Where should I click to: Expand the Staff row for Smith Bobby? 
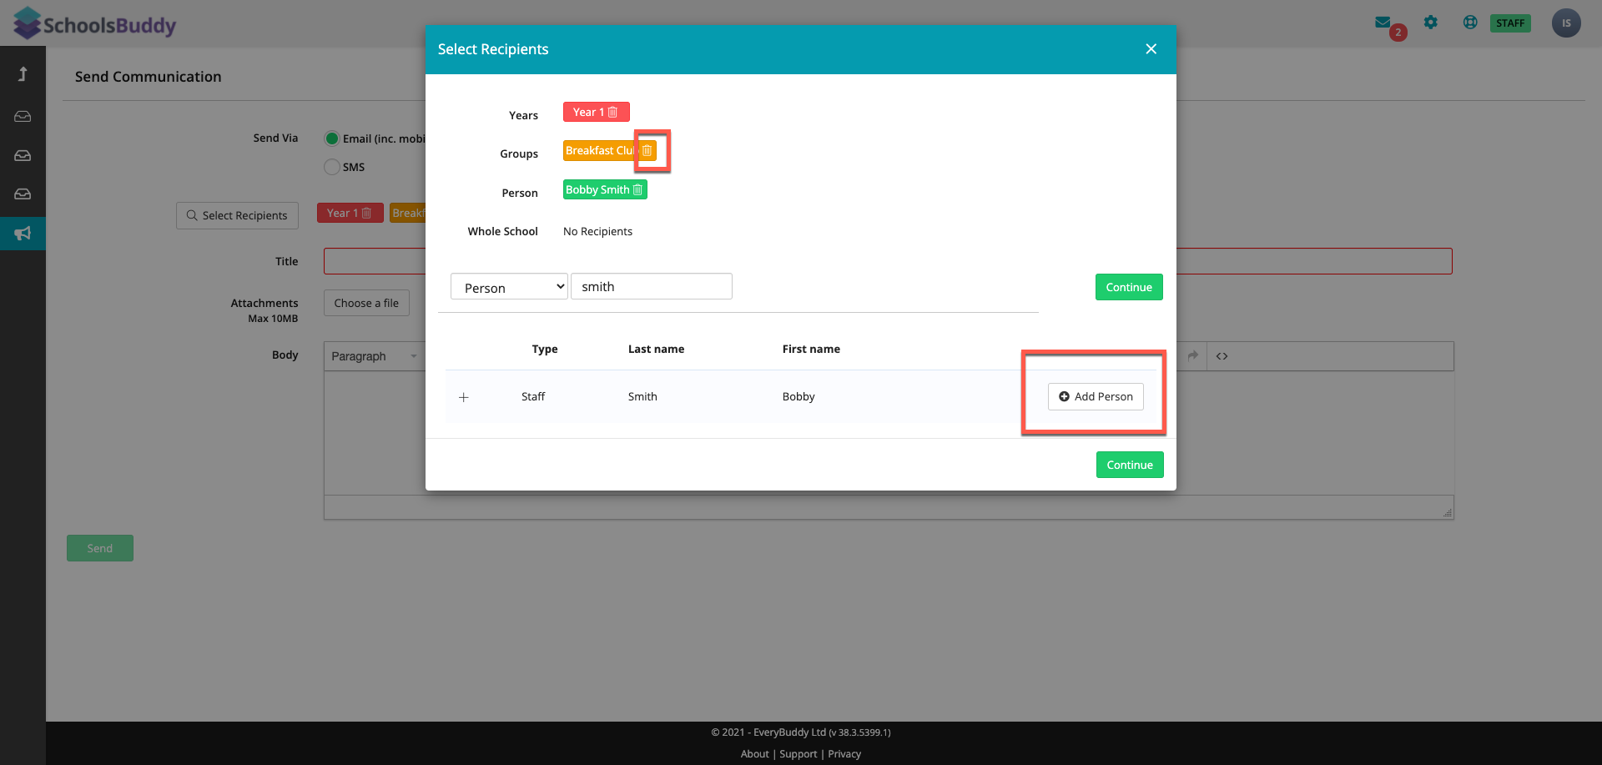pyautogui.click(x=464, y=397)
